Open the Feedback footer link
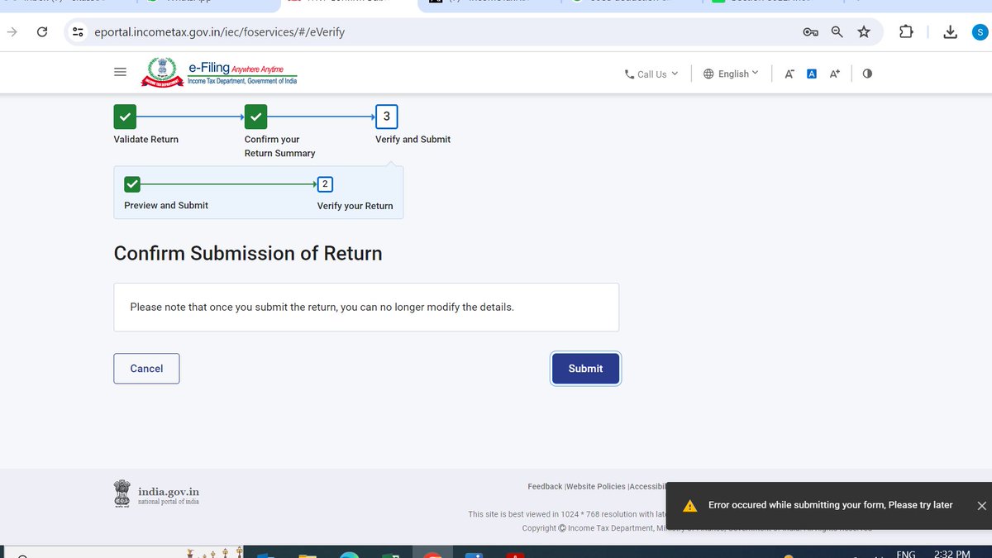The height and width of the screenshot is (558, 992). coord(545,487)
